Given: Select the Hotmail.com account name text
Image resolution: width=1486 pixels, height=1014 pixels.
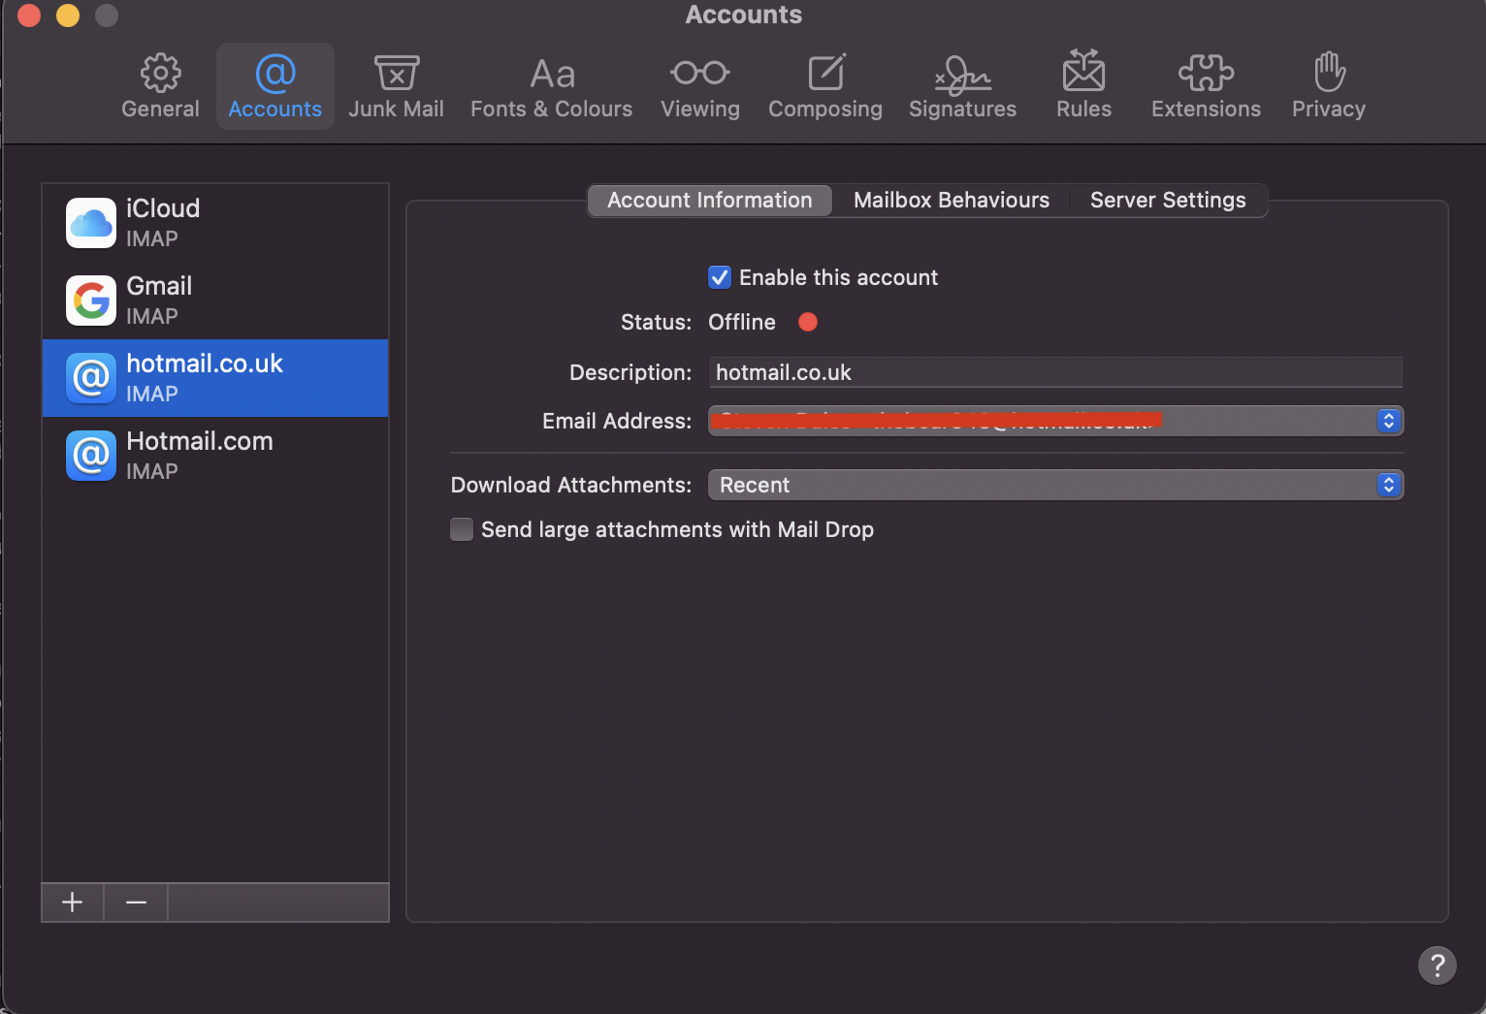Looking at the screenshot, I should coord(200,441).
